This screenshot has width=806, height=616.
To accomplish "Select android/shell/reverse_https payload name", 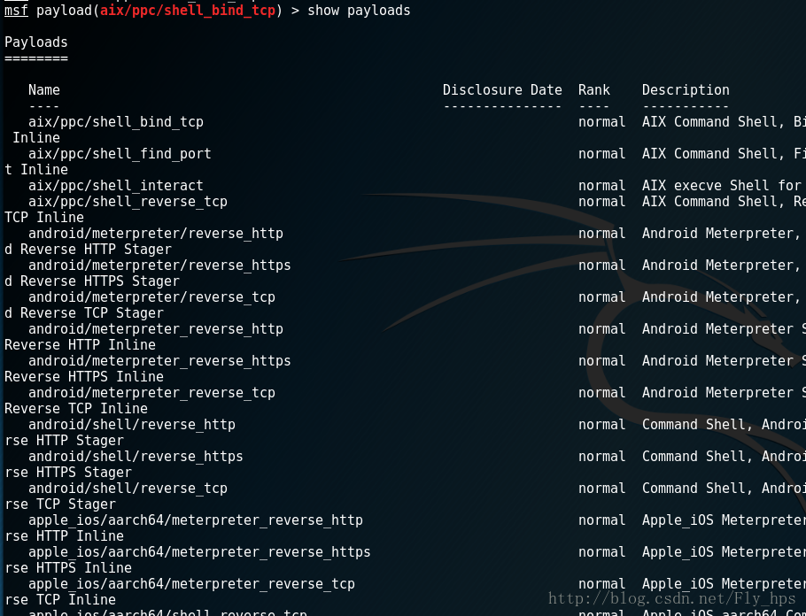I will [x=136, y=456].
